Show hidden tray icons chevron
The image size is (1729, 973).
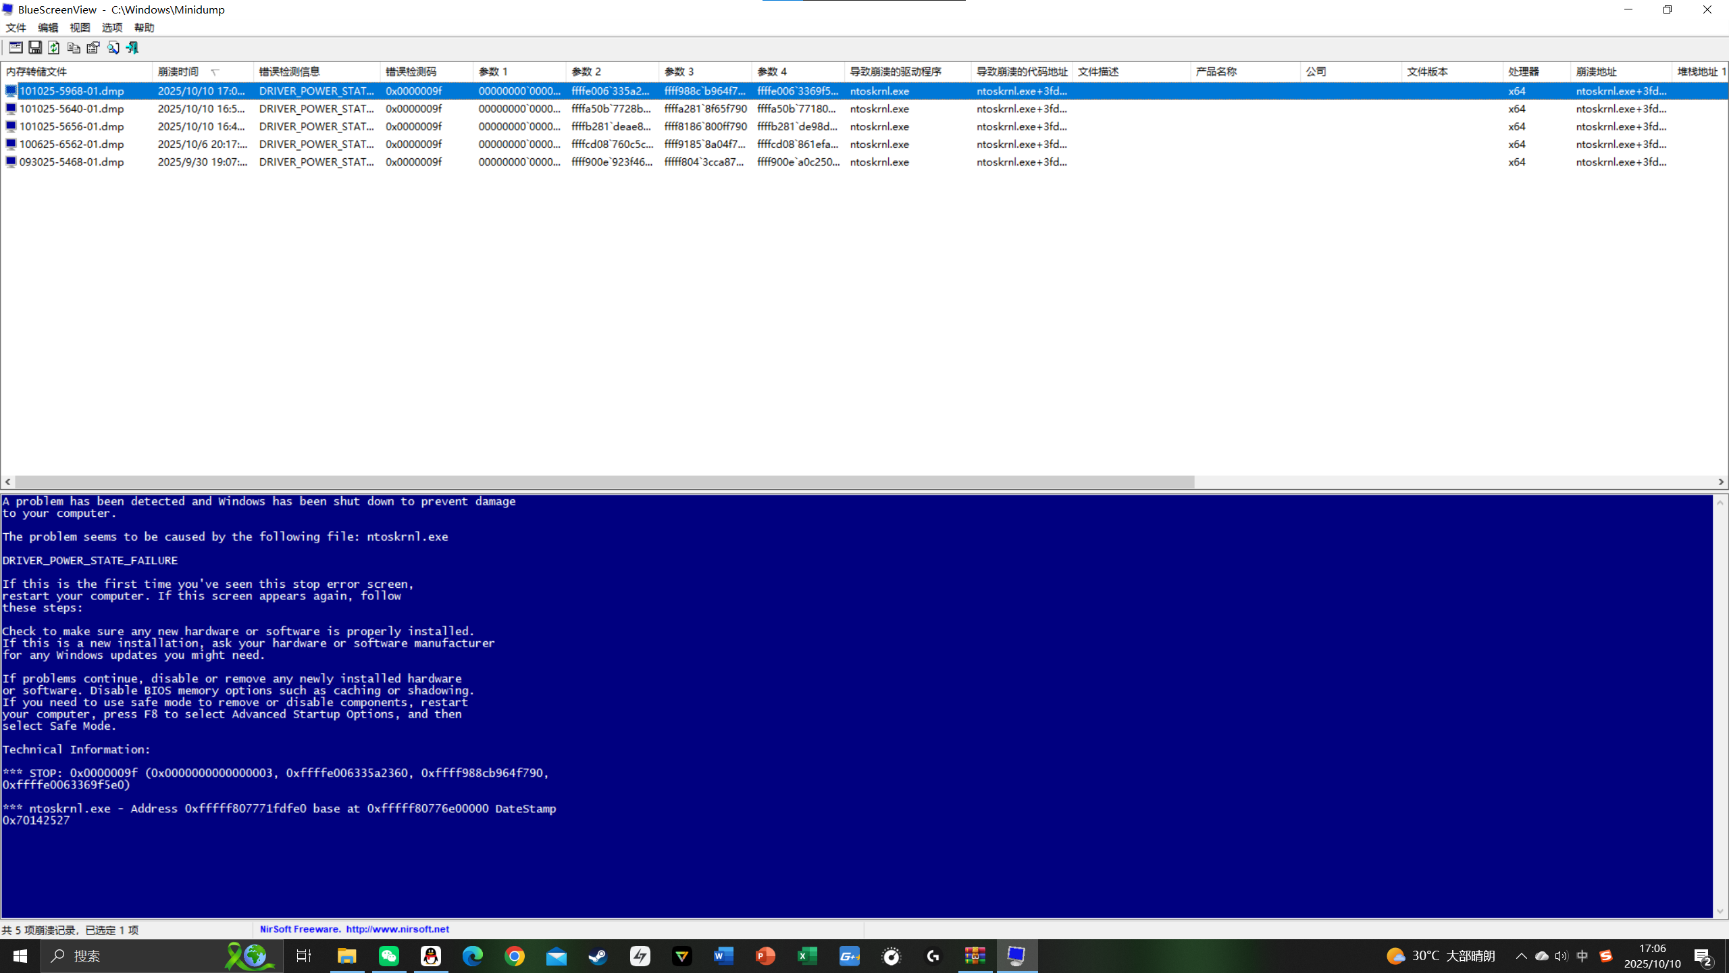tap(1521, 956)
